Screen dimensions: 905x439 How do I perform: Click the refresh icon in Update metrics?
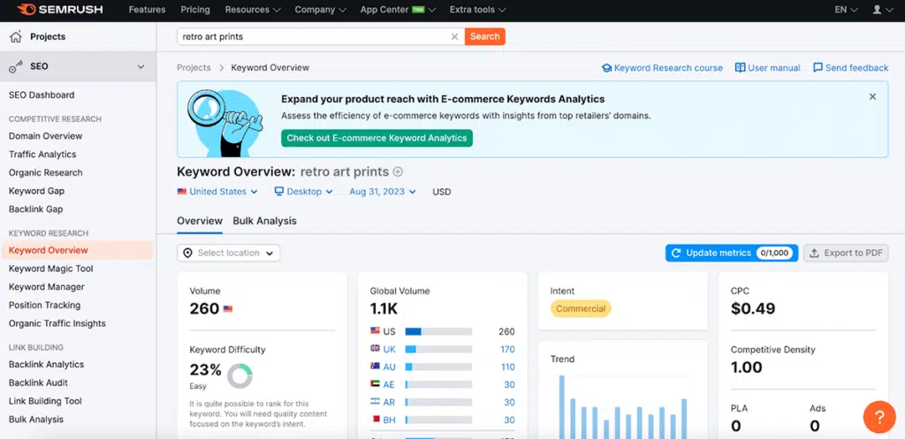tap(676, 253)
